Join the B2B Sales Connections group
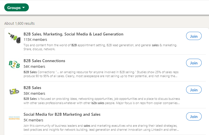 194,63
